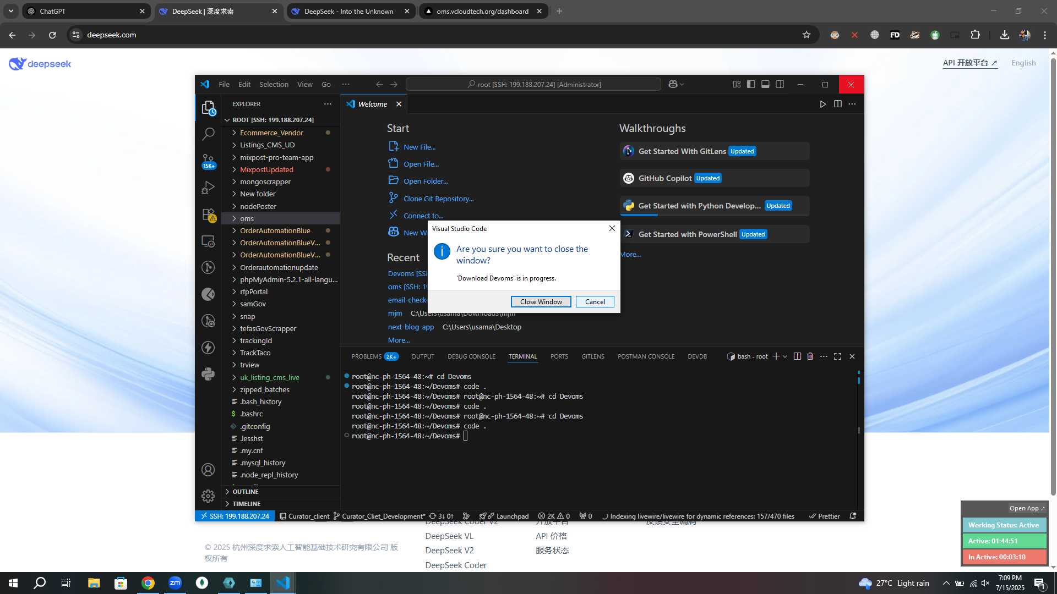This screenshot has height=594, width=1057.
Task: Switch to the DEBUG CONSOLE tab
Action: pyautogui.click(x=471, y=356)
